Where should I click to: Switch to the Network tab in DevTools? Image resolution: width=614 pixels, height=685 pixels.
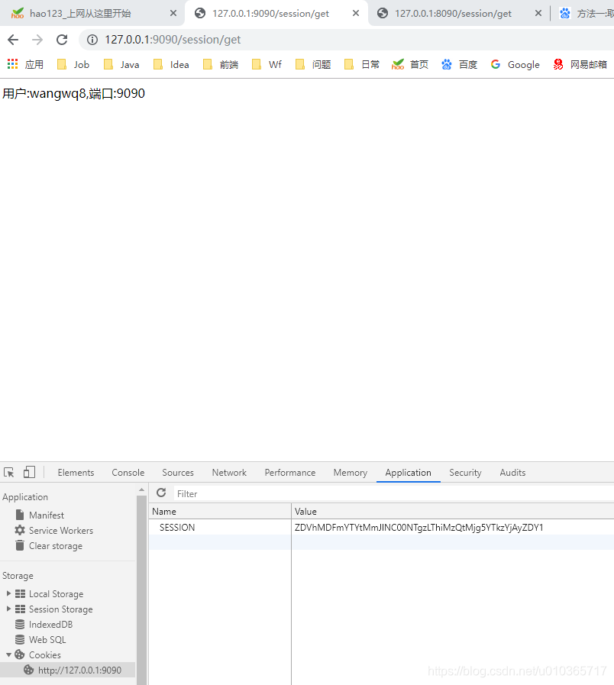(229, 472)
